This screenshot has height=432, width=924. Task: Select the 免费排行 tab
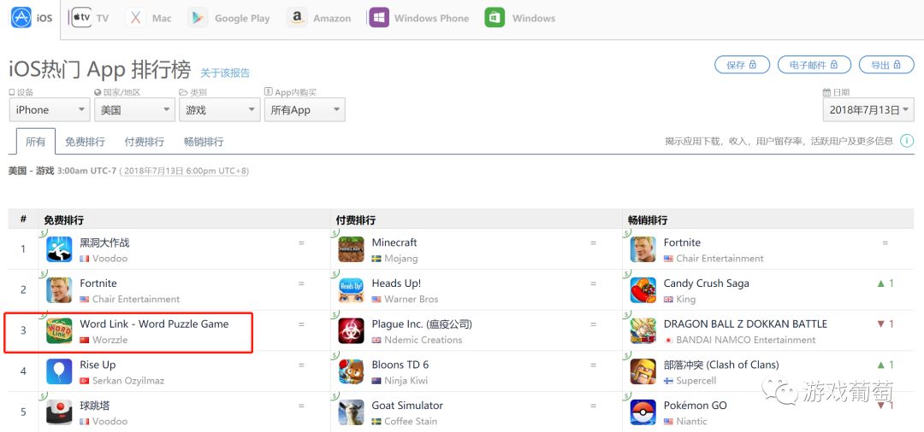[85, 142]
